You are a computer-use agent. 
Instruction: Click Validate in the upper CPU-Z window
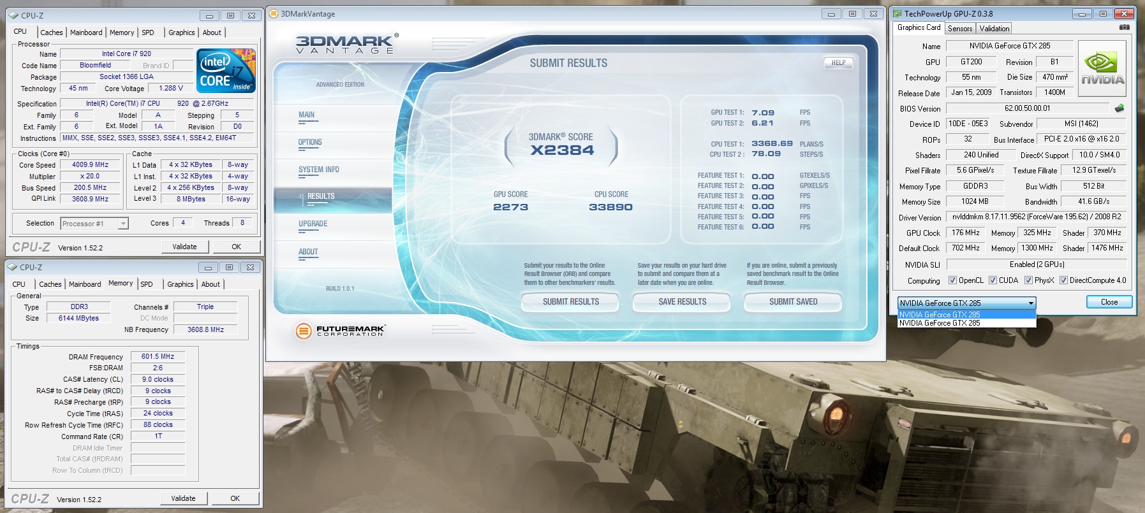coord(185,247)
